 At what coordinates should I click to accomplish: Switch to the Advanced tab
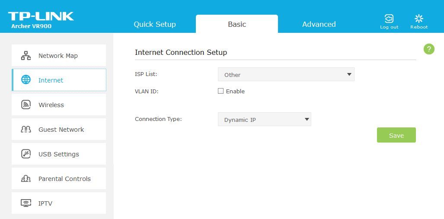click(x=319, y=24)
